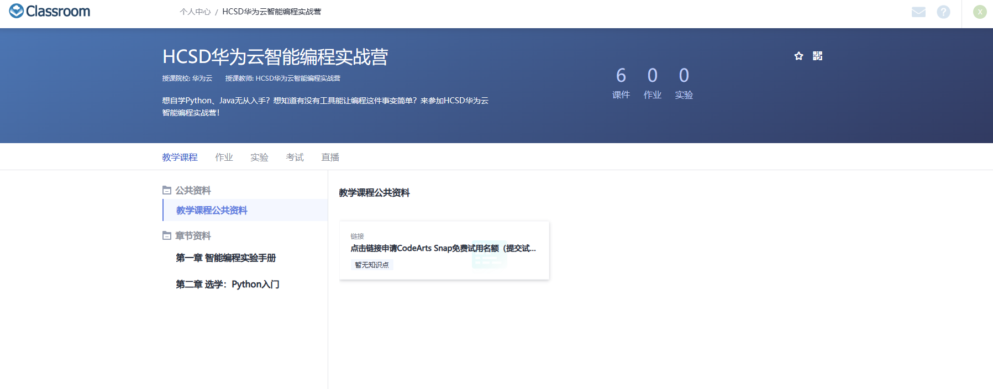Click the course description paragraph

coord(325,107)
